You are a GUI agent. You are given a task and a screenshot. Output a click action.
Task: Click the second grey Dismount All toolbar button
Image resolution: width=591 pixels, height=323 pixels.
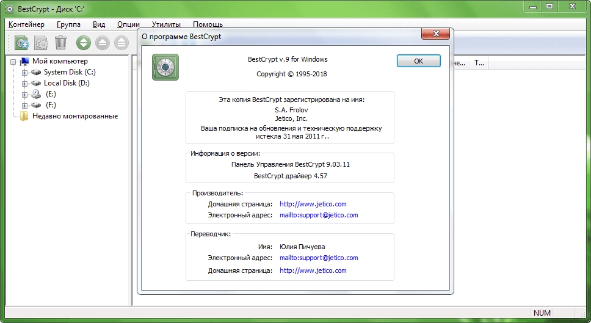tap(121, 43)
